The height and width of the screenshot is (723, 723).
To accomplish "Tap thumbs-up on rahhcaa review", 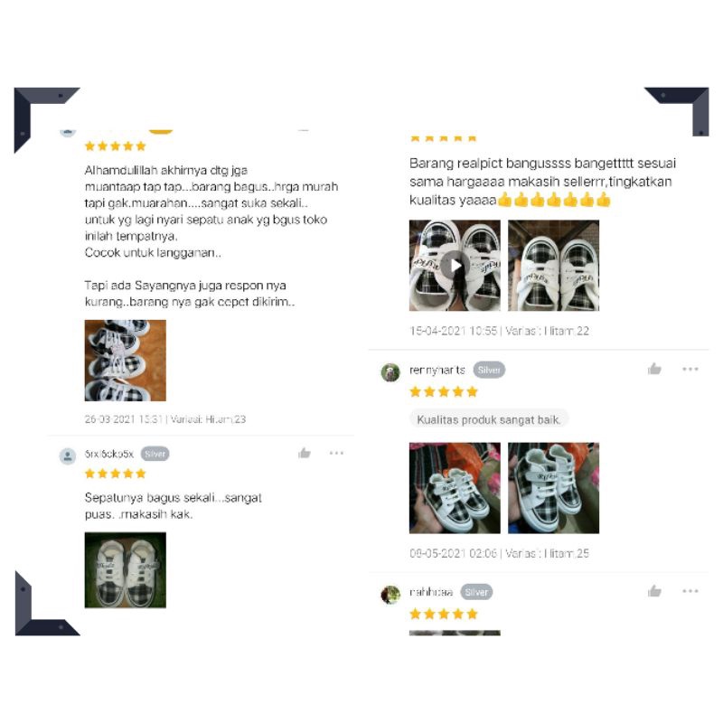I will pos(654,591).
